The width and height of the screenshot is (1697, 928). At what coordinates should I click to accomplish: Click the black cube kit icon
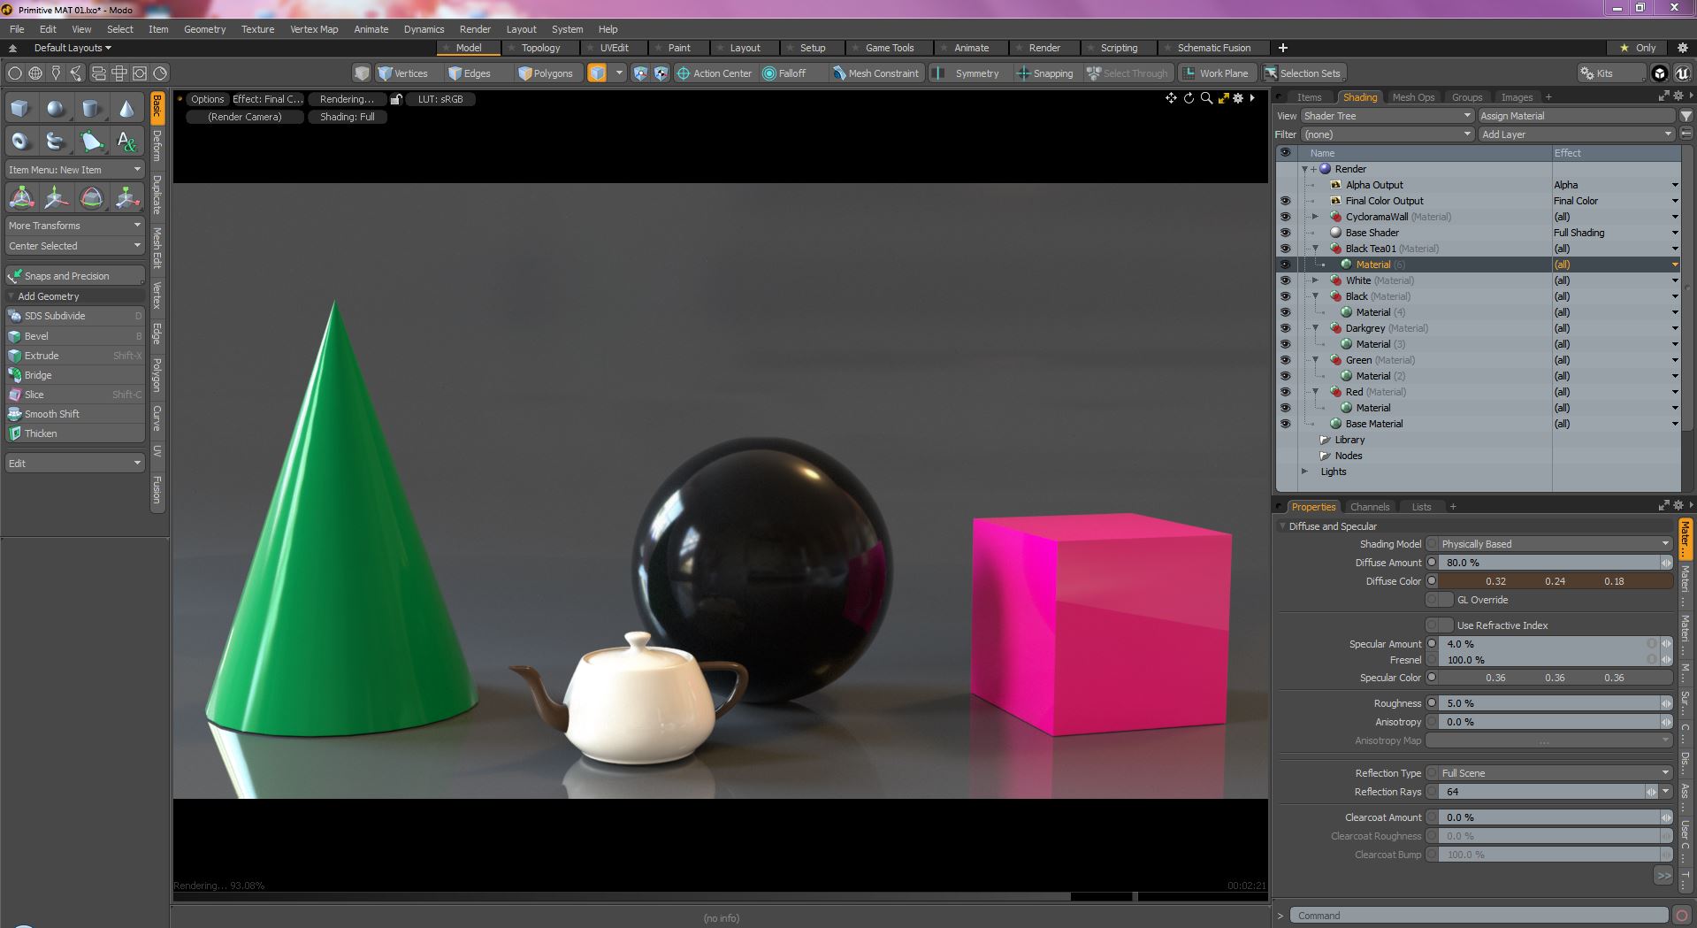pyautogui.click(x=1660, y=73)
